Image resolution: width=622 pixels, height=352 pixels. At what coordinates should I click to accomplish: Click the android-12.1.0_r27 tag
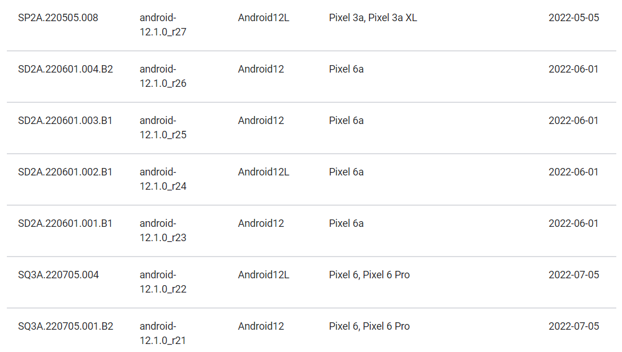point(163,25)
